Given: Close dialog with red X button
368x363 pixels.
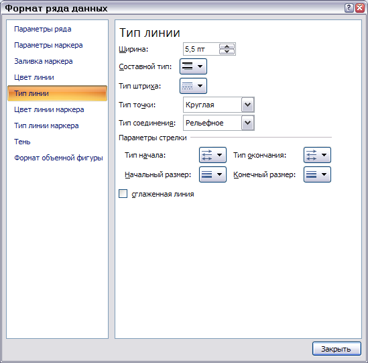Looking at the screenshot, I should pyautogui.click(x=360, y=8).
